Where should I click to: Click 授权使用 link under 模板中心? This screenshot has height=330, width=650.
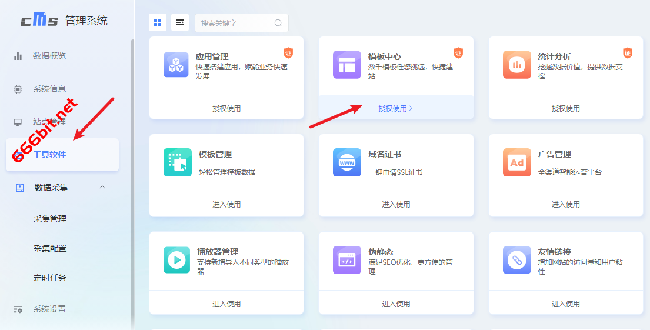click(395, 108)
